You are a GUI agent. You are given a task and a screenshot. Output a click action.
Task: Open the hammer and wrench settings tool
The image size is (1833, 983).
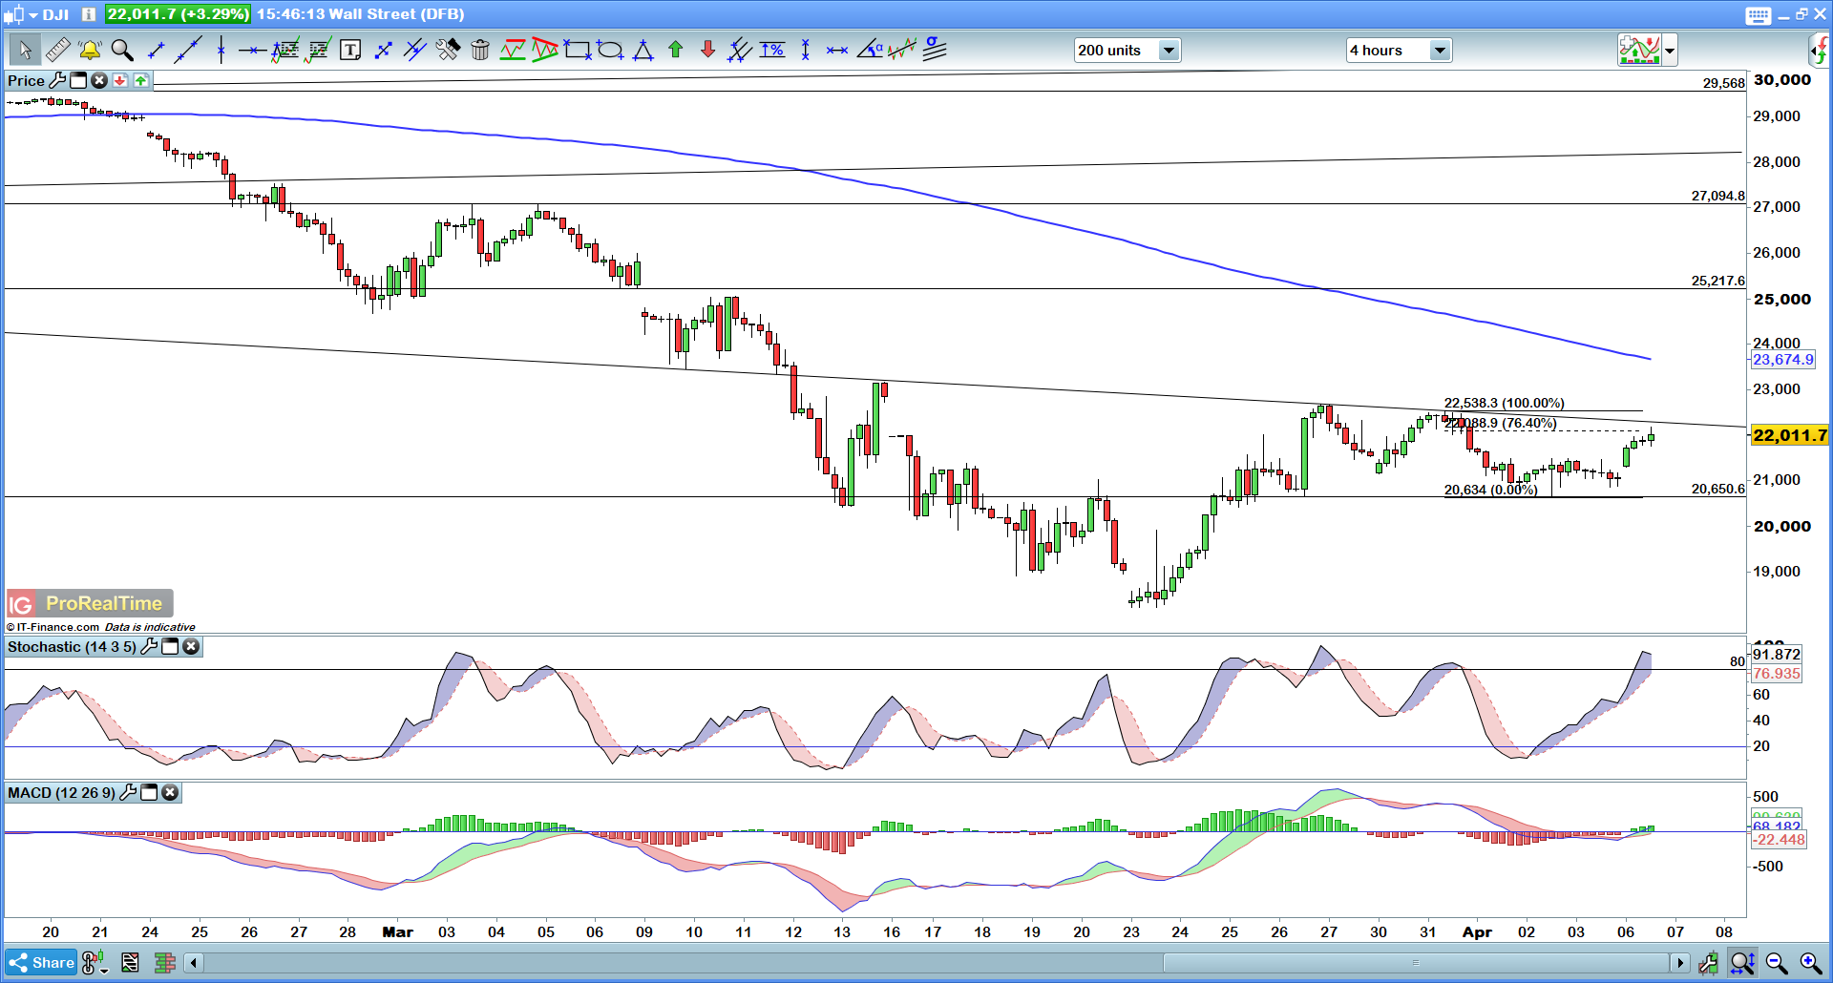pyautogui.click(x=448, y=50)
